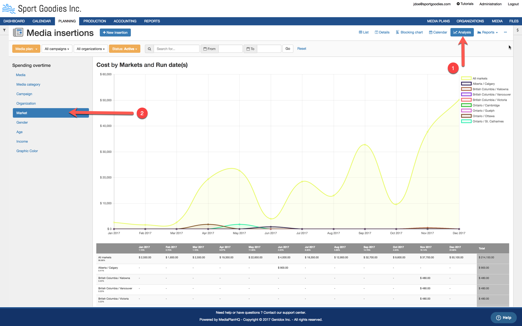Screen dimensions: 522x326
Task: Go to the ACCOUNTING menu tab
Action: click(x=125, y=21)
